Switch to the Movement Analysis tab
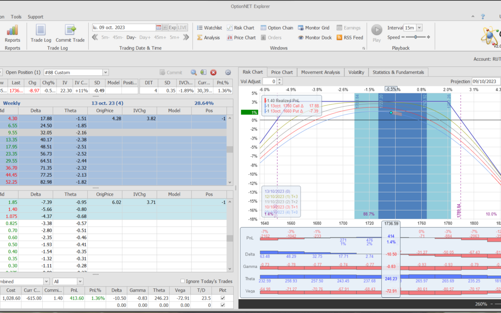The height and width of the screenshot is (313, 501). (320, 72)
